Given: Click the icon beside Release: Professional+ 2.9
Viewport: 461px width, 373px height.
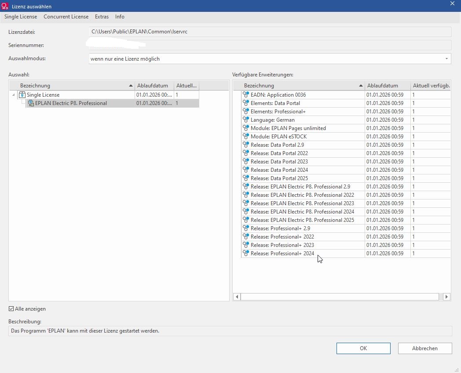Looking at the screenshot, I should (246, 228).
